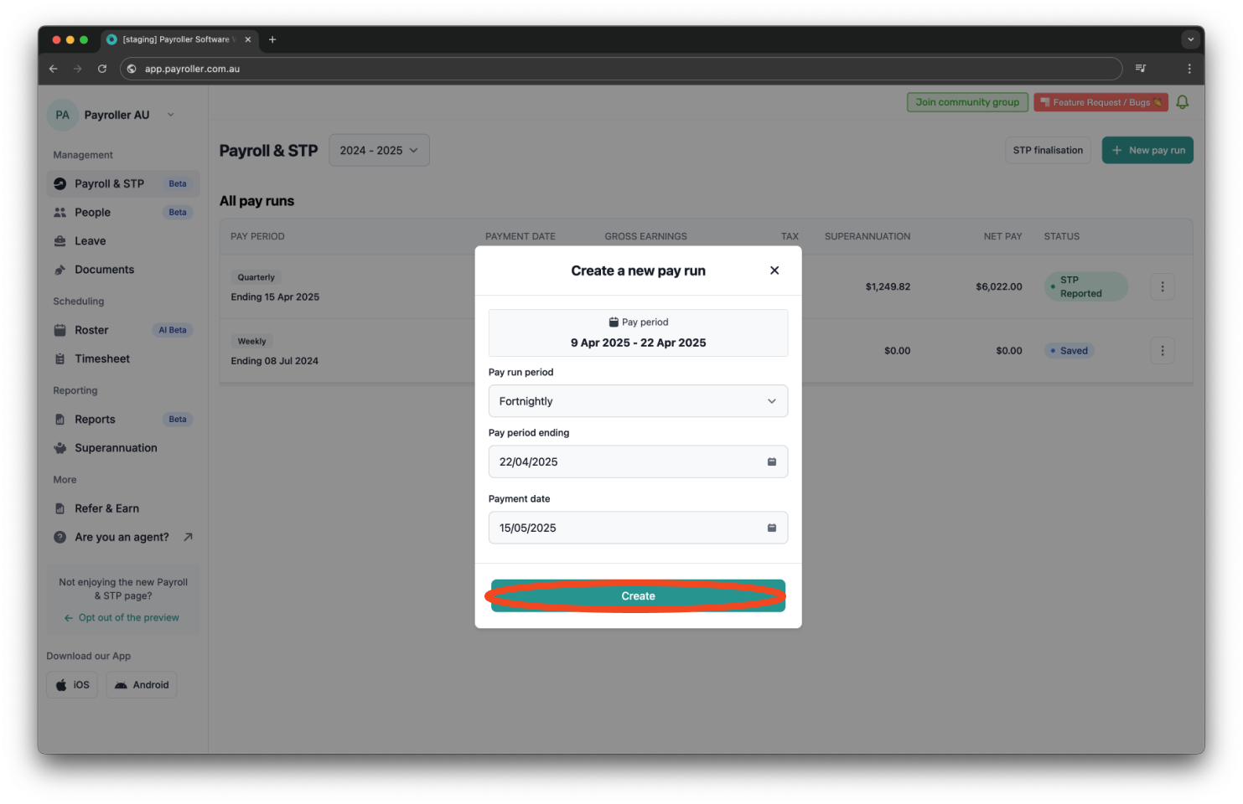Open the 2024 - 2025 financial year dropdown
The width and height of the screenshot is (1243, 804).
[x=379, y=151]
